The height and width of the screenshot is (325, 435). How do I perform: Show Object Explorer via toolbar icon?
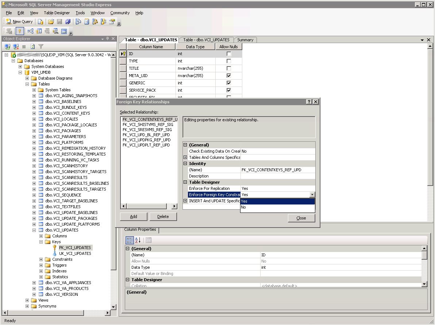tap(95, 22)
